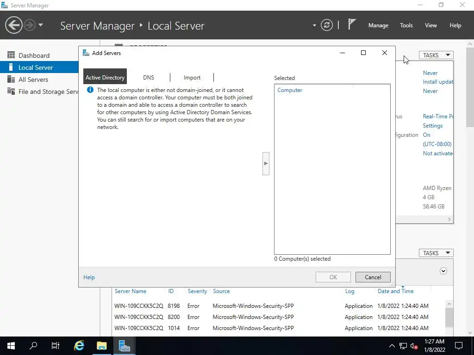Viewport: 474px width, 355px height.
Task: Select Local Server in the sidebar
Action: pyautogui.click(x=39, y=67)
